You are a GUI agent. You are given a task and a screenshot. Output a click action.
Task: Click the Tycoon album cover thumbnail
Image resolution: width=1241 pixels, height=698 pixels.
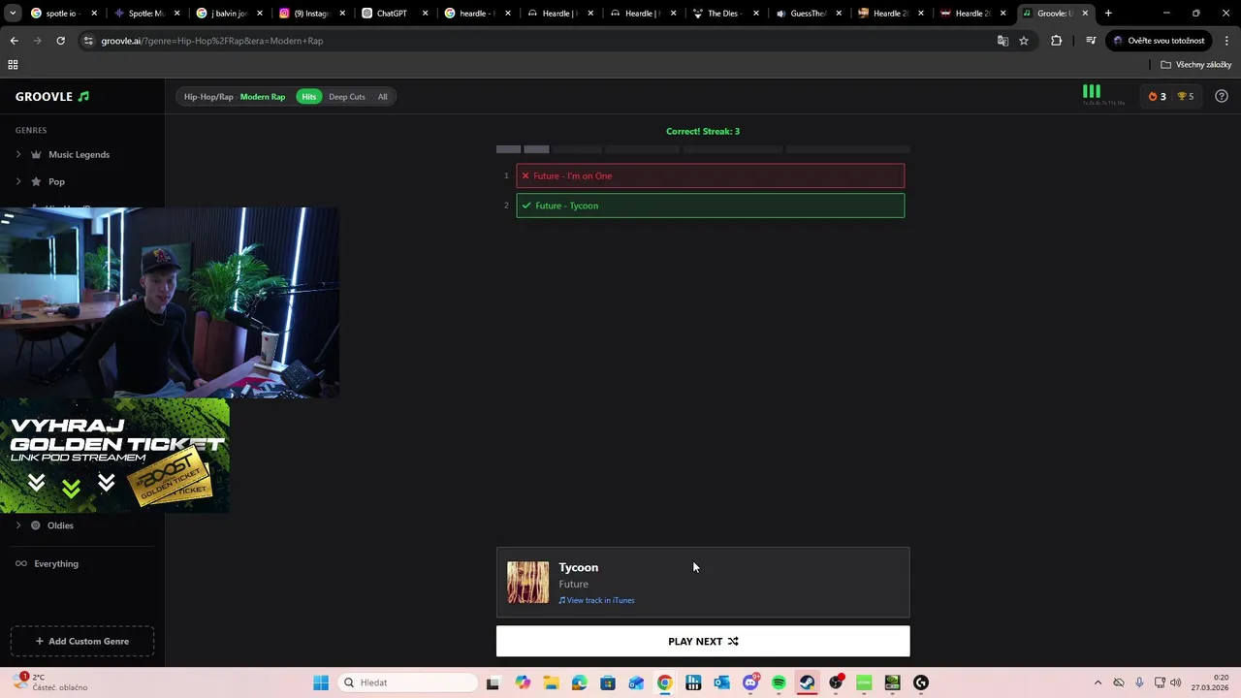527,583
